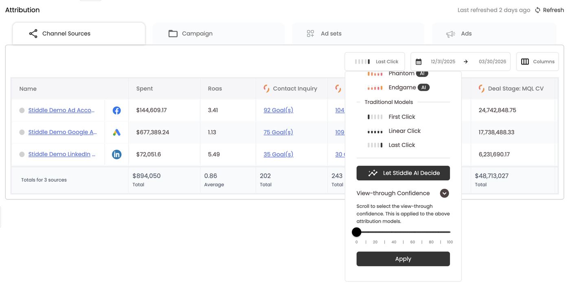This screenshot has width=570, height=285.
Task: Click the Ads megaphone icon
Action: pos(451,34)
